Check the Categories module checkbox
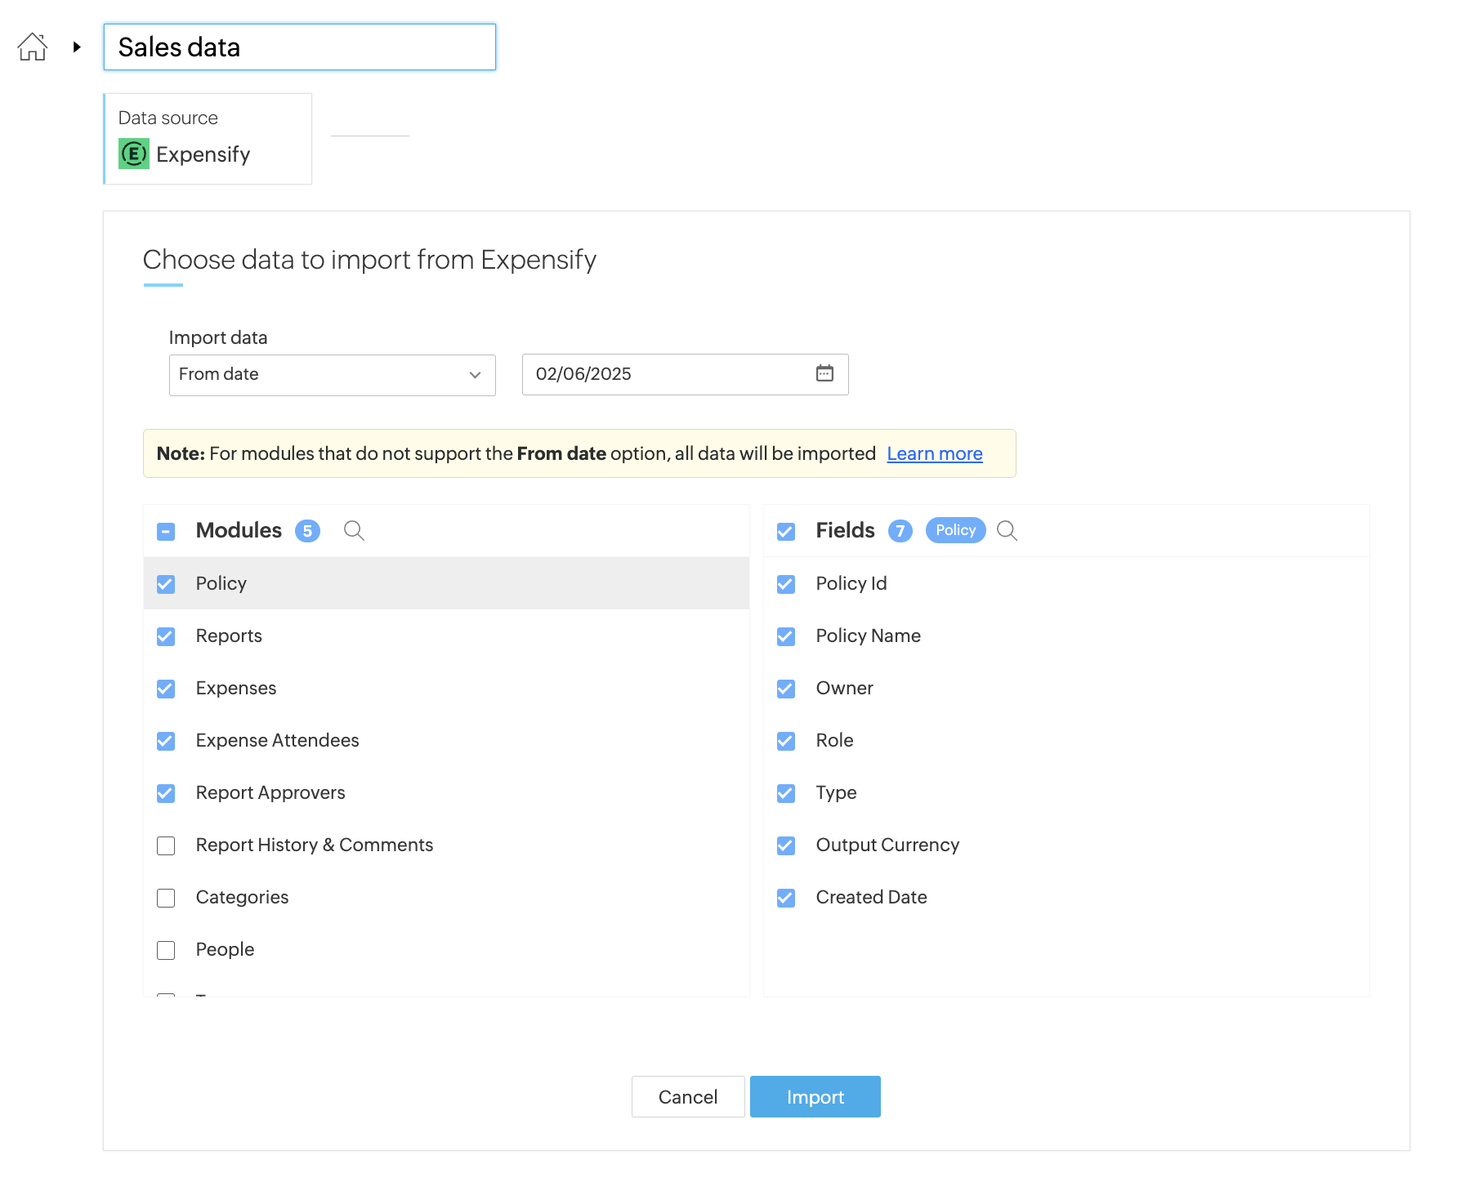 tap(166, 898)
